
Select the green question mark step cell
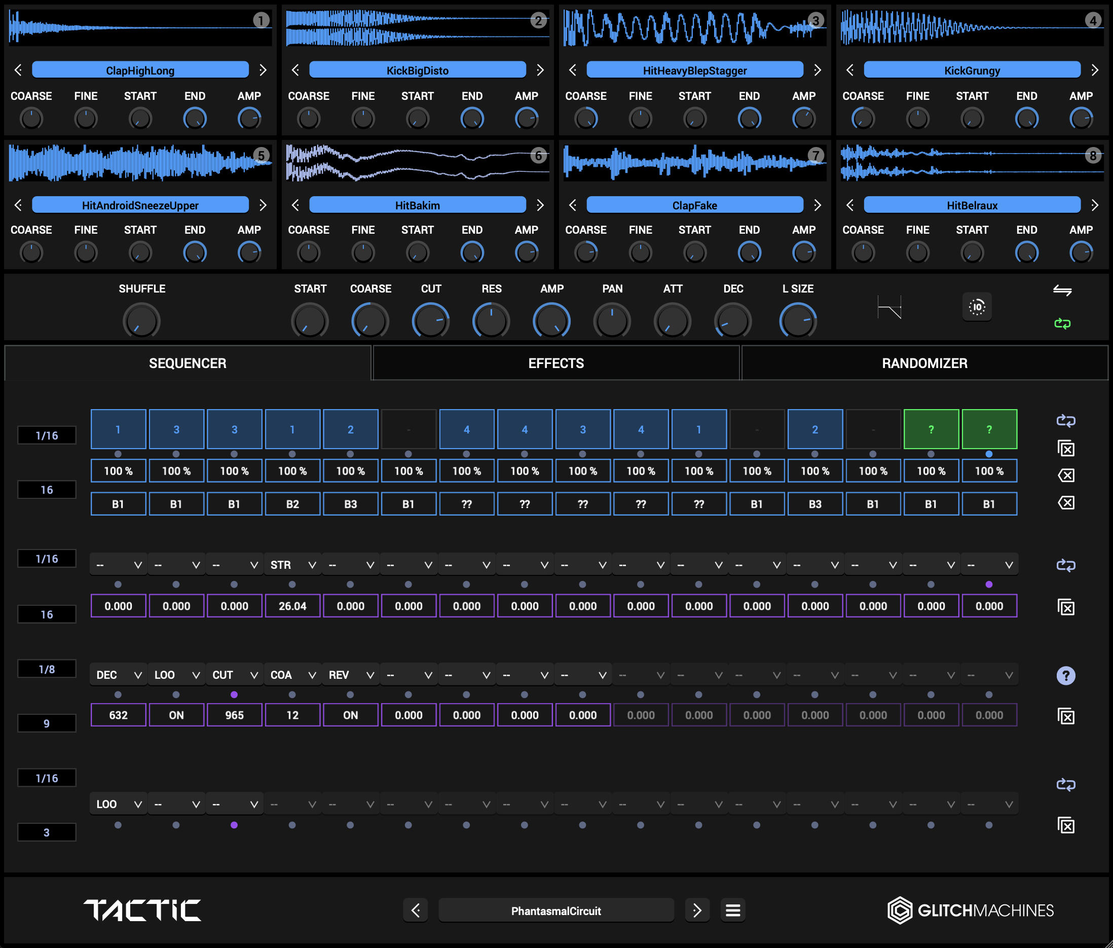pyautogui.click(x=931, y=429)
